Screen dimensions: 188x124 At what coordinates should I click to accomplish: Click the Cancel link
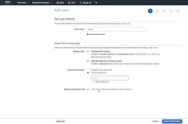(155, 121)
